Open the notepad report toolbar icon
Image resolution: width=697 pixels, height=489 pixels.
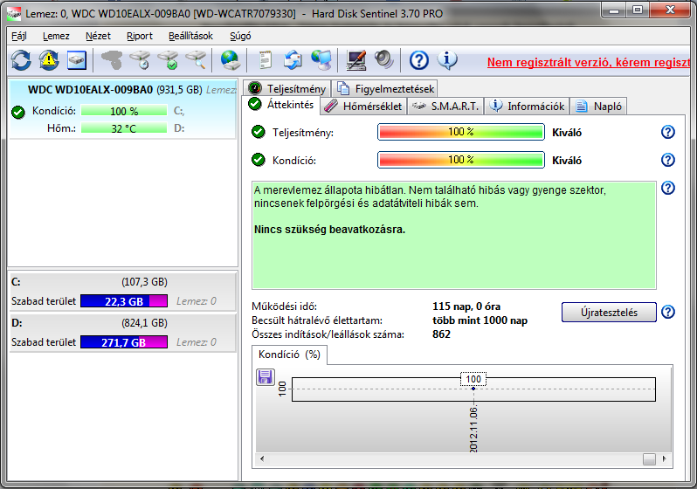point(265,60)
